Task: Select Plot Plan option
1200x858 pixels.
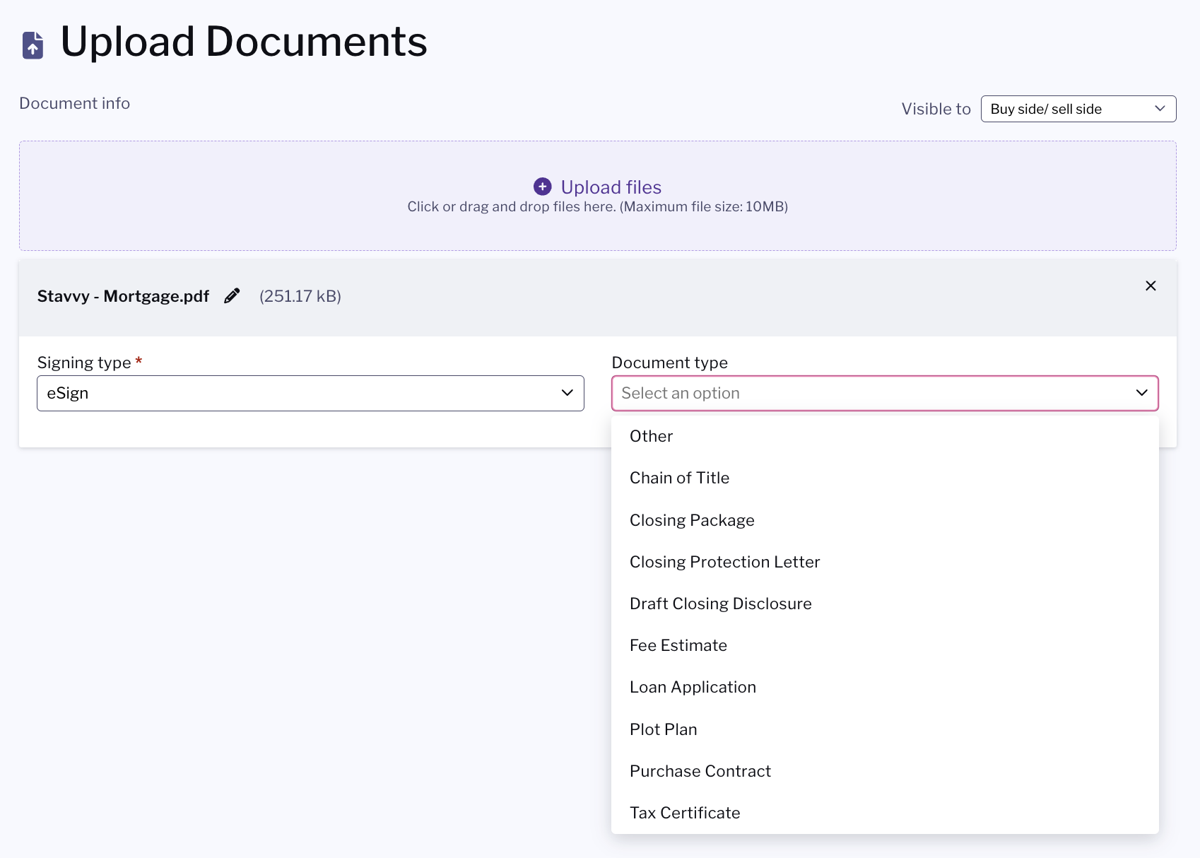Action: pos(885,729)
